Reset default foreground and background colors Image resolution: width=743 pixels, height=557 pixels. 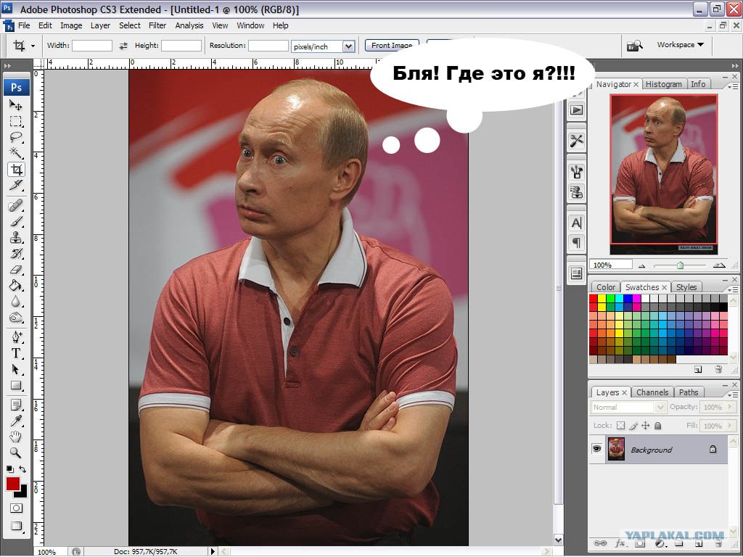(9, 469)
